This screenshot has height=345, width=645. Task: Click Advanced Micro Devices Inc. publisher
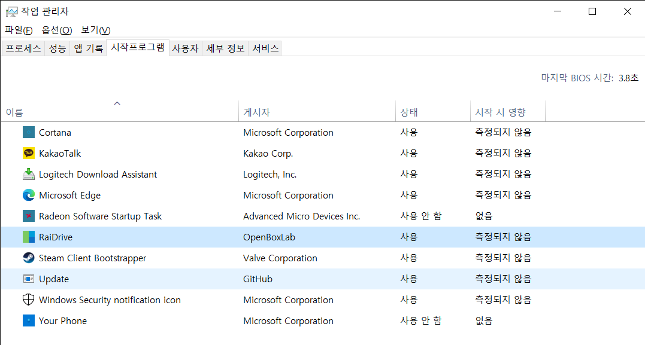click(301, 216)
